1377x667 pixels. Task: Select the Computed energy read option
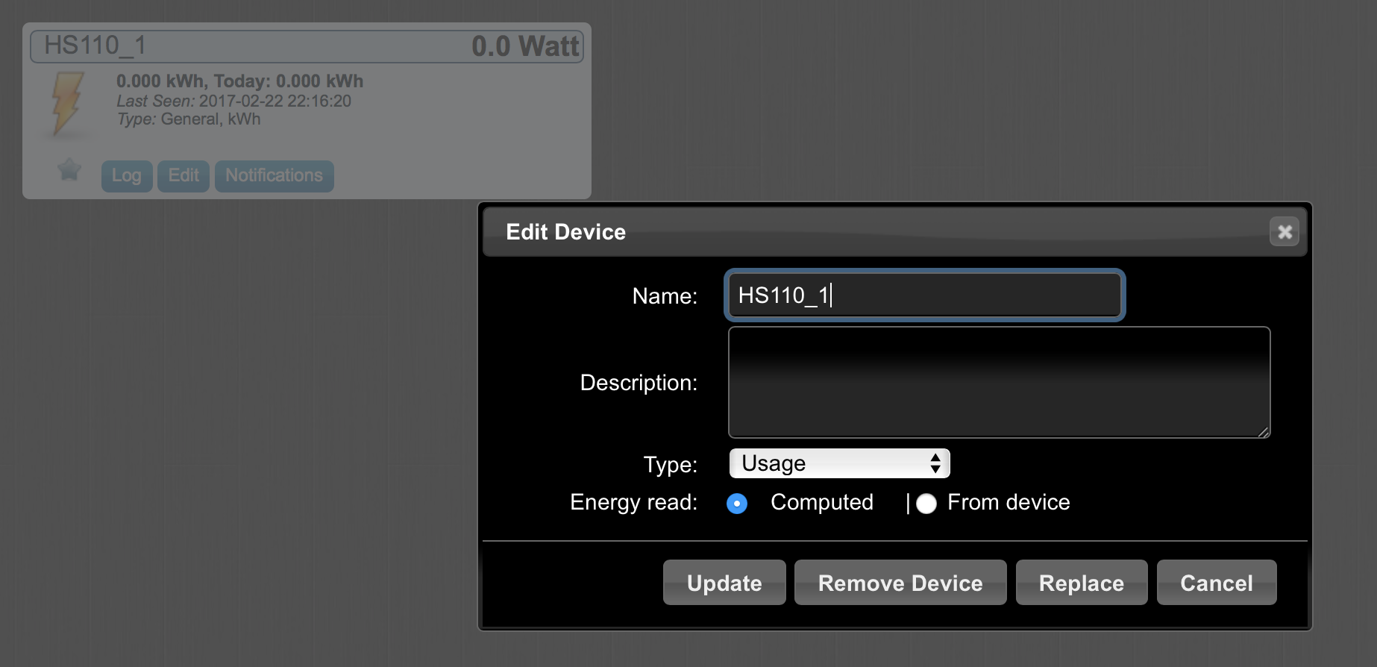(737, 504)
